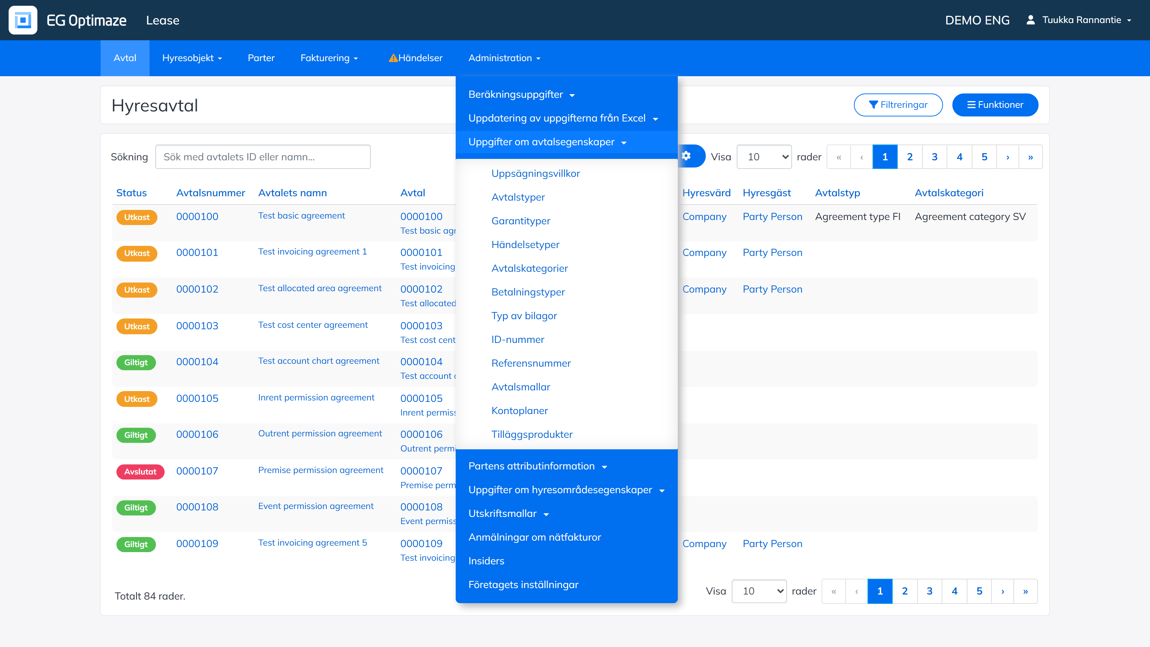The image size is (1150, 647).
Task: Open Event permission agreement link
Action: click(316, 506)
